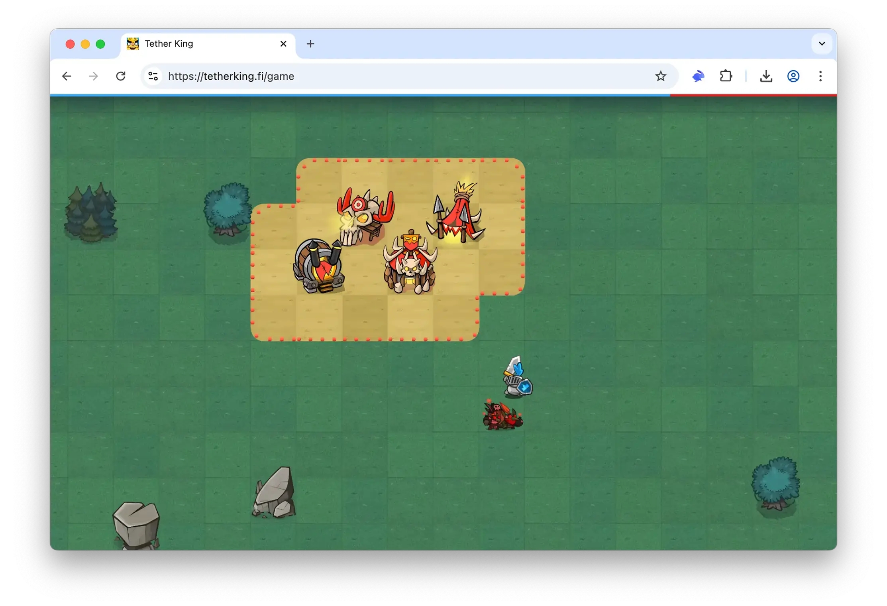Close the Tether King tab
Viewport: 887px width, 606px height.
coord(283,44)
